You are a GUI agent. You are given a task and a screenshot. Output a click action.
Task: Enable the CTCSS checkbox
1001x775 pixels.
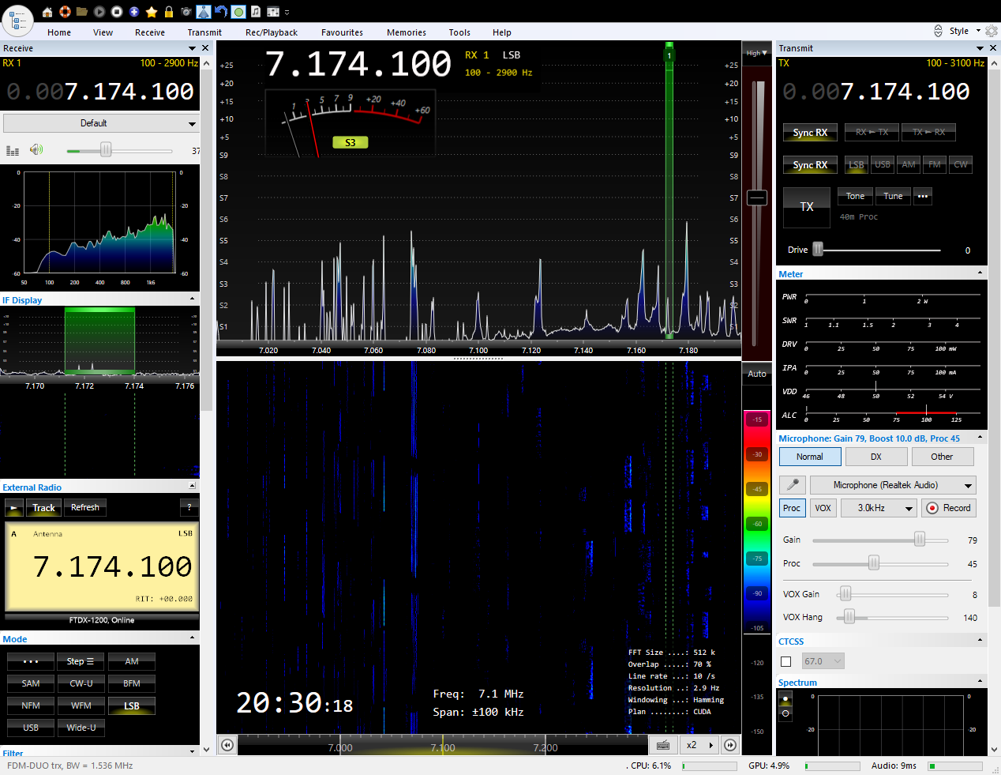point(785,661)
